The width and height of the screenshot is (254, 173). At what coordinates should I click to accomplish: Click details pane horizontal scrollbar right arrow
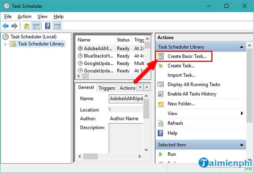(139, 157)
